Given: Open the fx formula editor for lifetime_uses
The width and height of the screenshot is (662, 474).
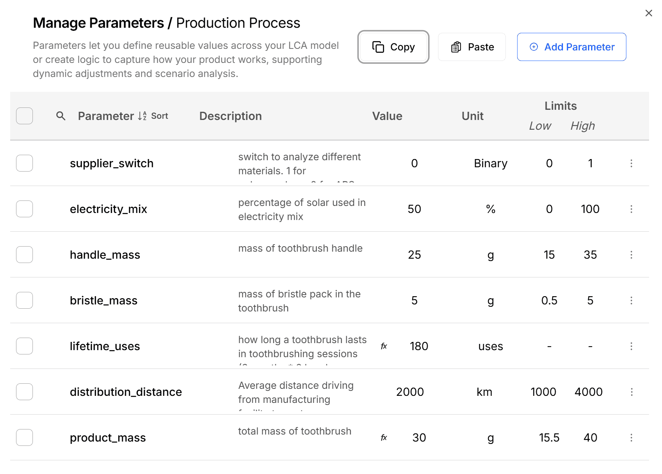Looking at the screenshot, I should pyautogui.click(x=384, y=346).
